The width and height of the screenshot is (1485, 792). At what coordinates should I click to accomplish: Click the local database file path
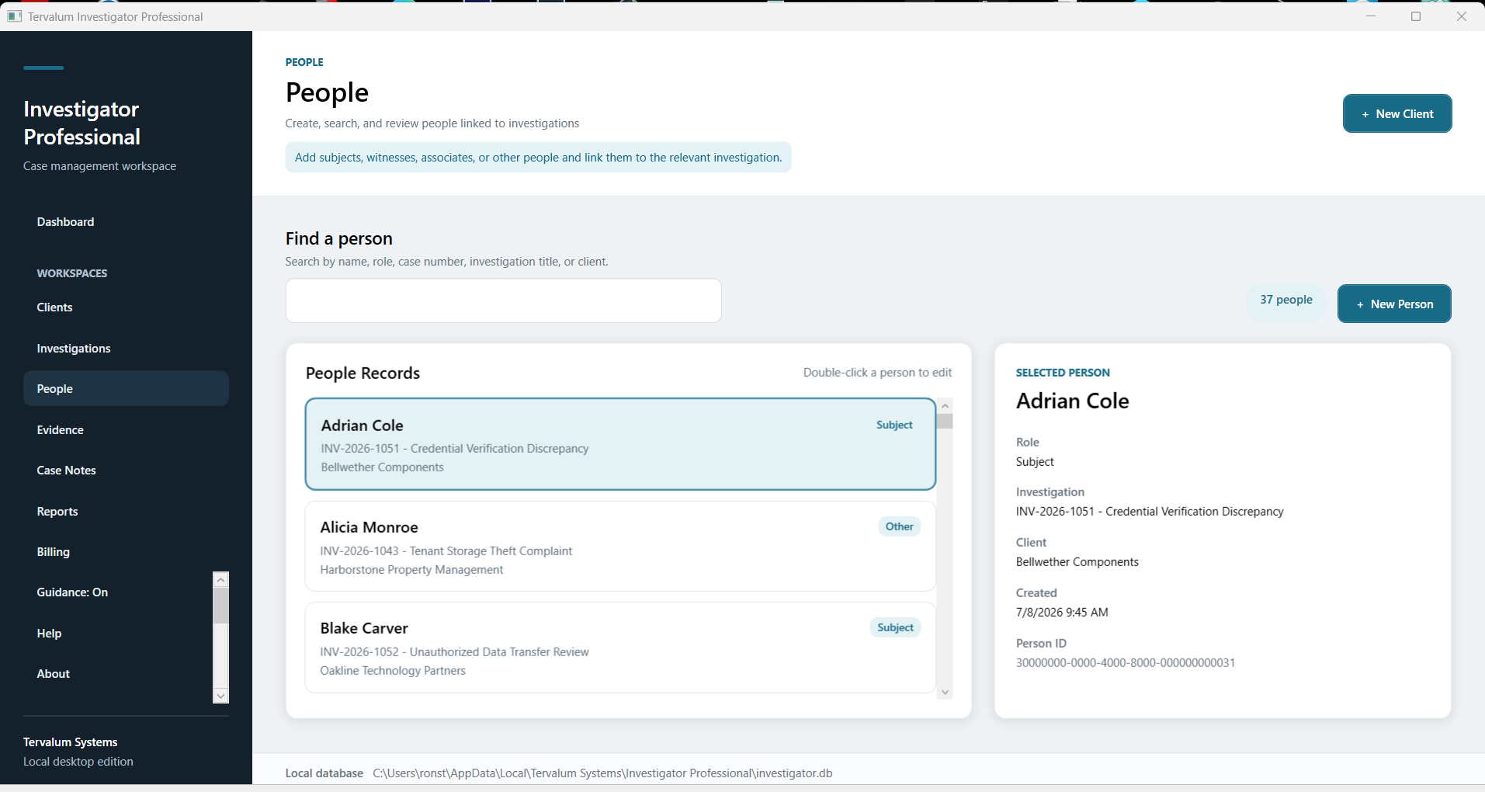[602, 773]
